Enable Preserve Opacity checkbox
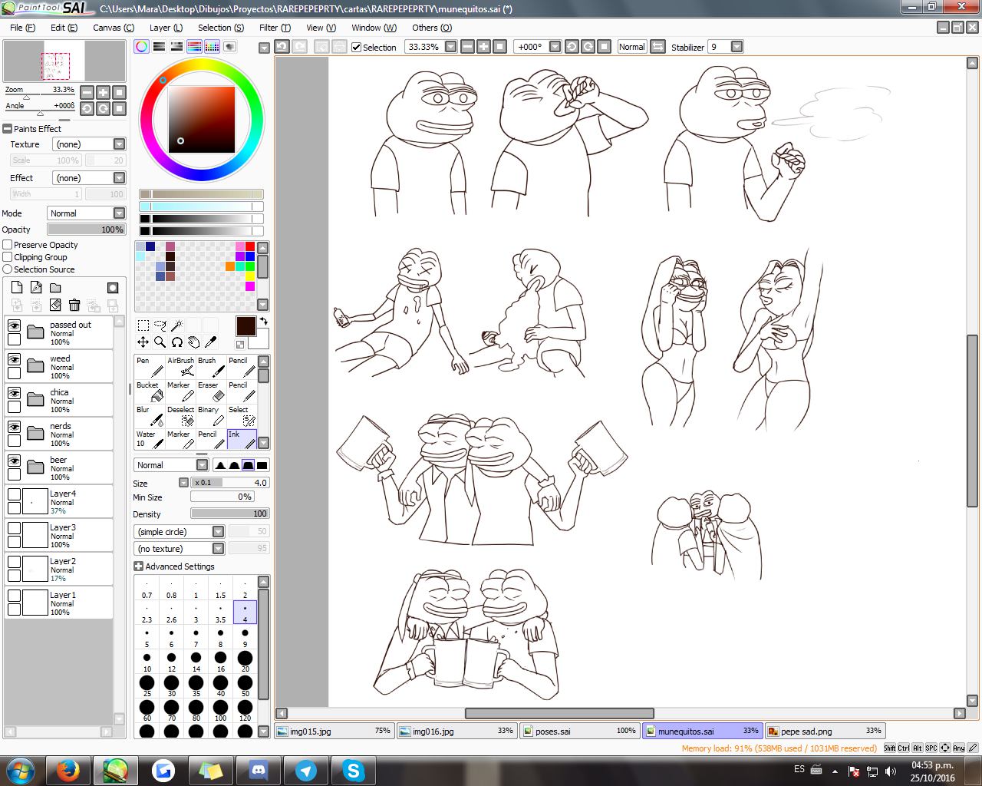 [8, 245]
